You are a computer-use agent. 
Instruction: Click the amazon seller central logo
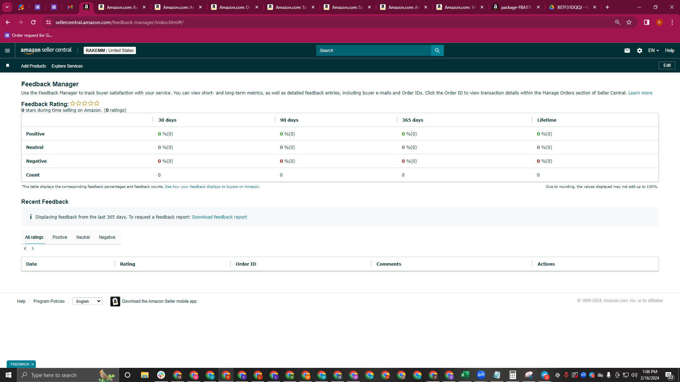tap(46, 50)
